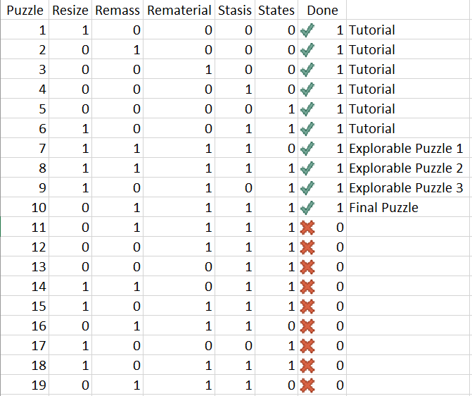Select the Explorable Puzzle 2 label cell
472x396 pixels.
tap(406, 168)
